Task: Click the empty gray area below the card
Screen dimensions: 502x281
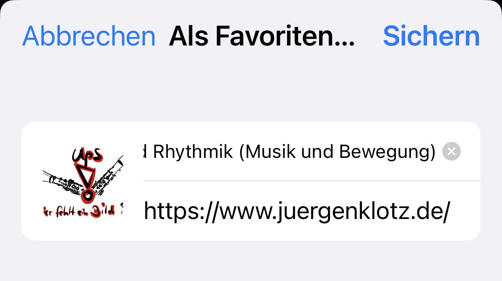Action: [251, 261]
